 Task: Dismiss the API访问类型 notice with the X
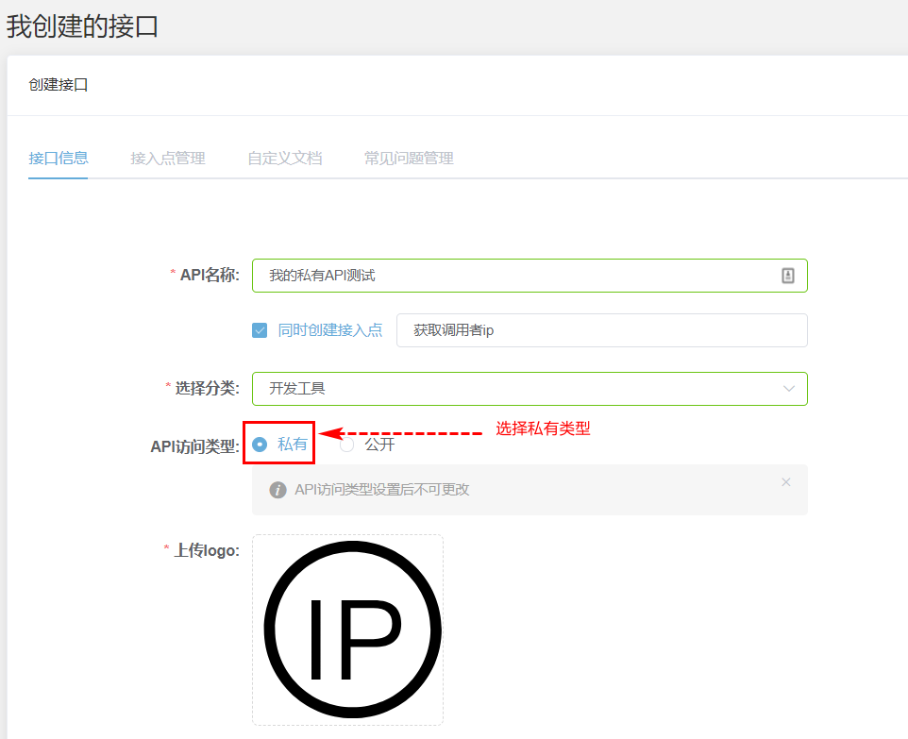[785, 482]
